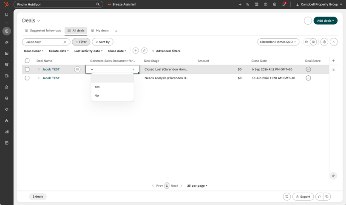Choose No in the dropdown list
Viewport: 346px width, 205px height.
[113, 95]
